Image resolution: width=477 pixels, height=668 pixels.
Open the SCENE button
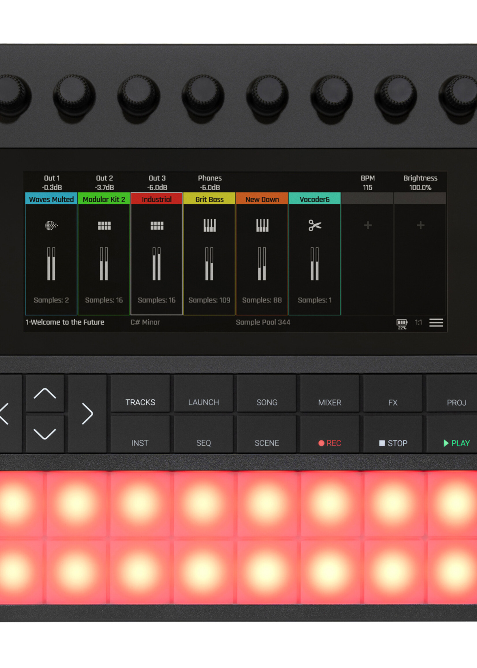click(x=267, y=433)
